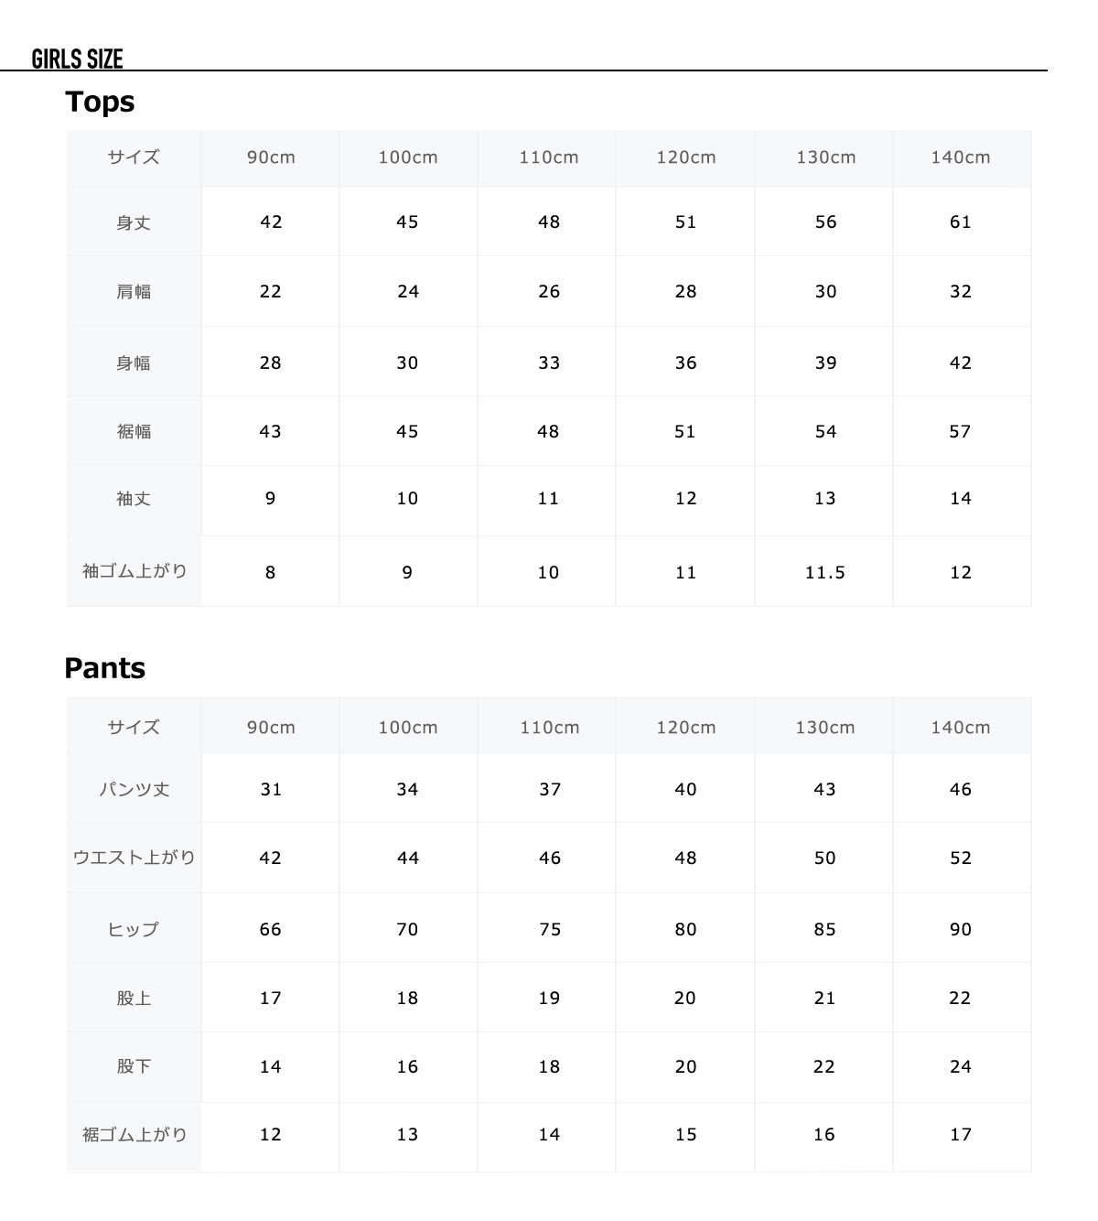Select the 股上 row label

[x=134, y=999]
